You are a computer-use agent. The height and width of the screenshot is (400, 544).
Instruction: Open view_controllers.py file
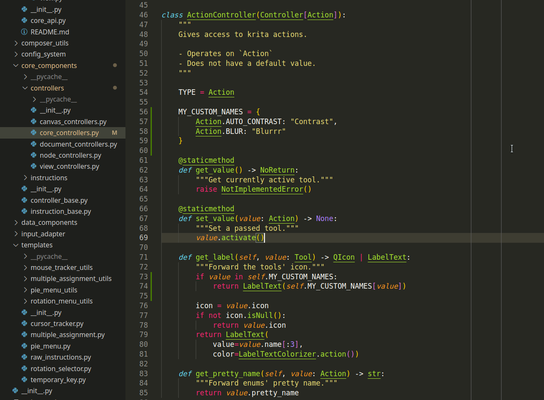pos(69,166)
